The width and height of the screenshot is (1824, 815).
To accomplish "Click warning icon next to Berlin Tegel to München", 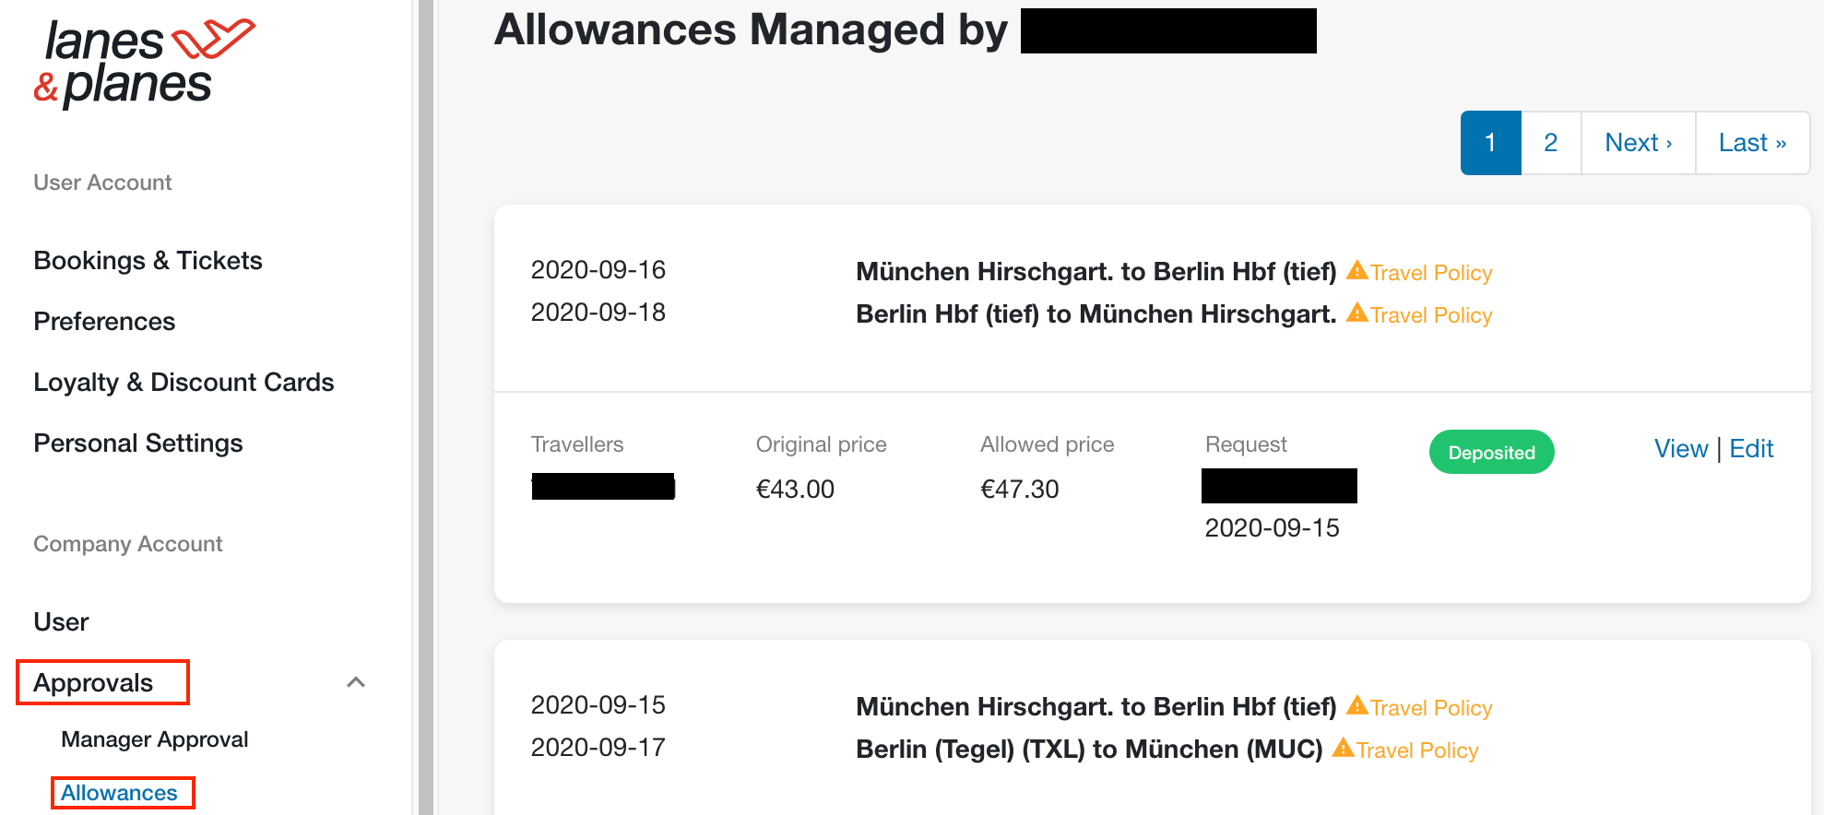I will pyautogui.click(x=1343, y=748).
